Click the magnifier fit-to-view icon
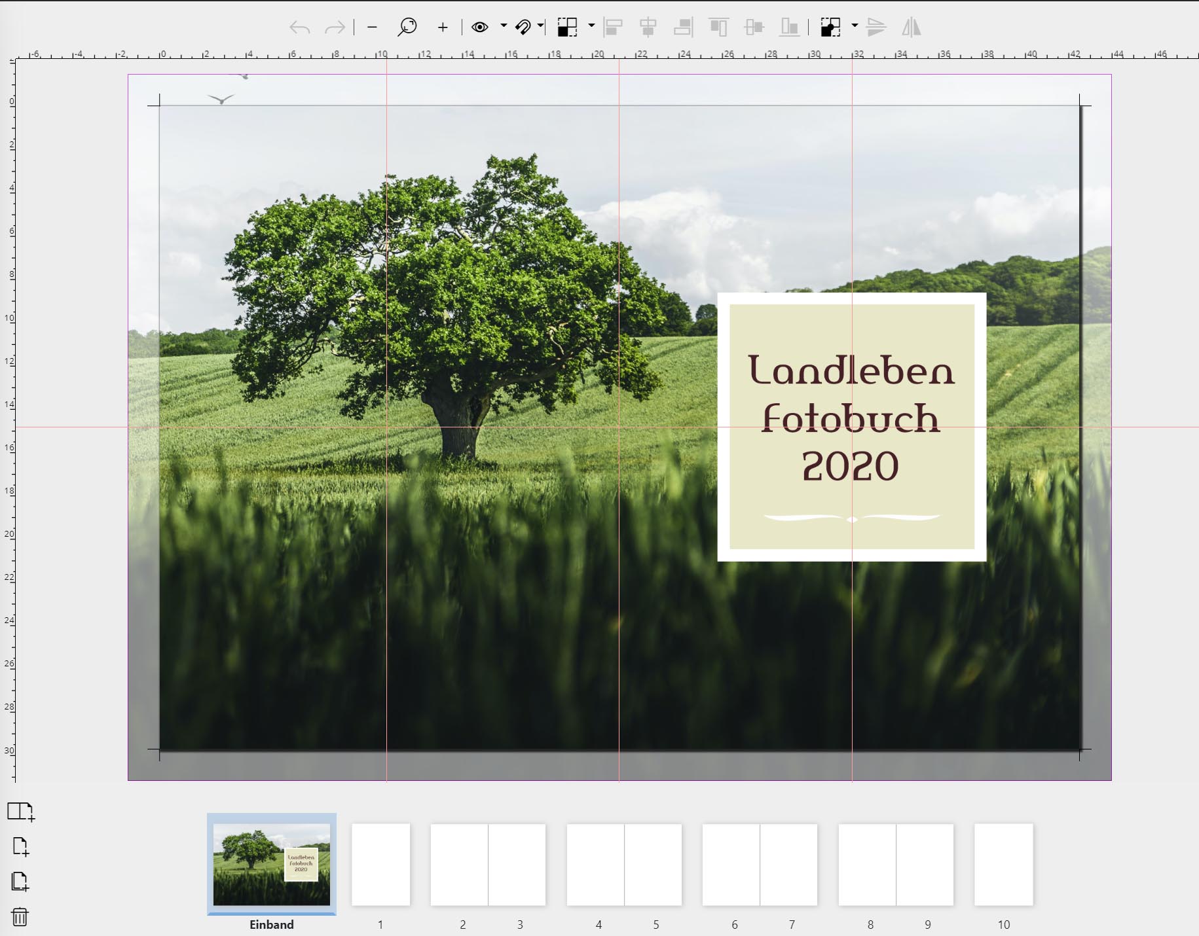Viewport: 1199px width, 936px height. point(407,27)
